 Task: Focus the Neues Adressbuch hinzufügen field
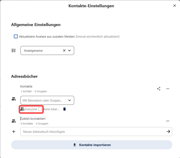point(96,132)
